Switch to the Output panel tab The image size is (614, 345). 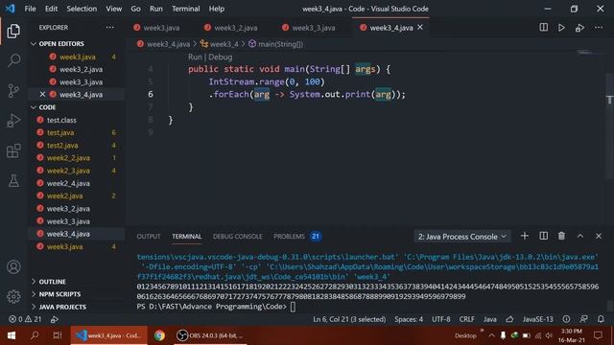[149, 237]
